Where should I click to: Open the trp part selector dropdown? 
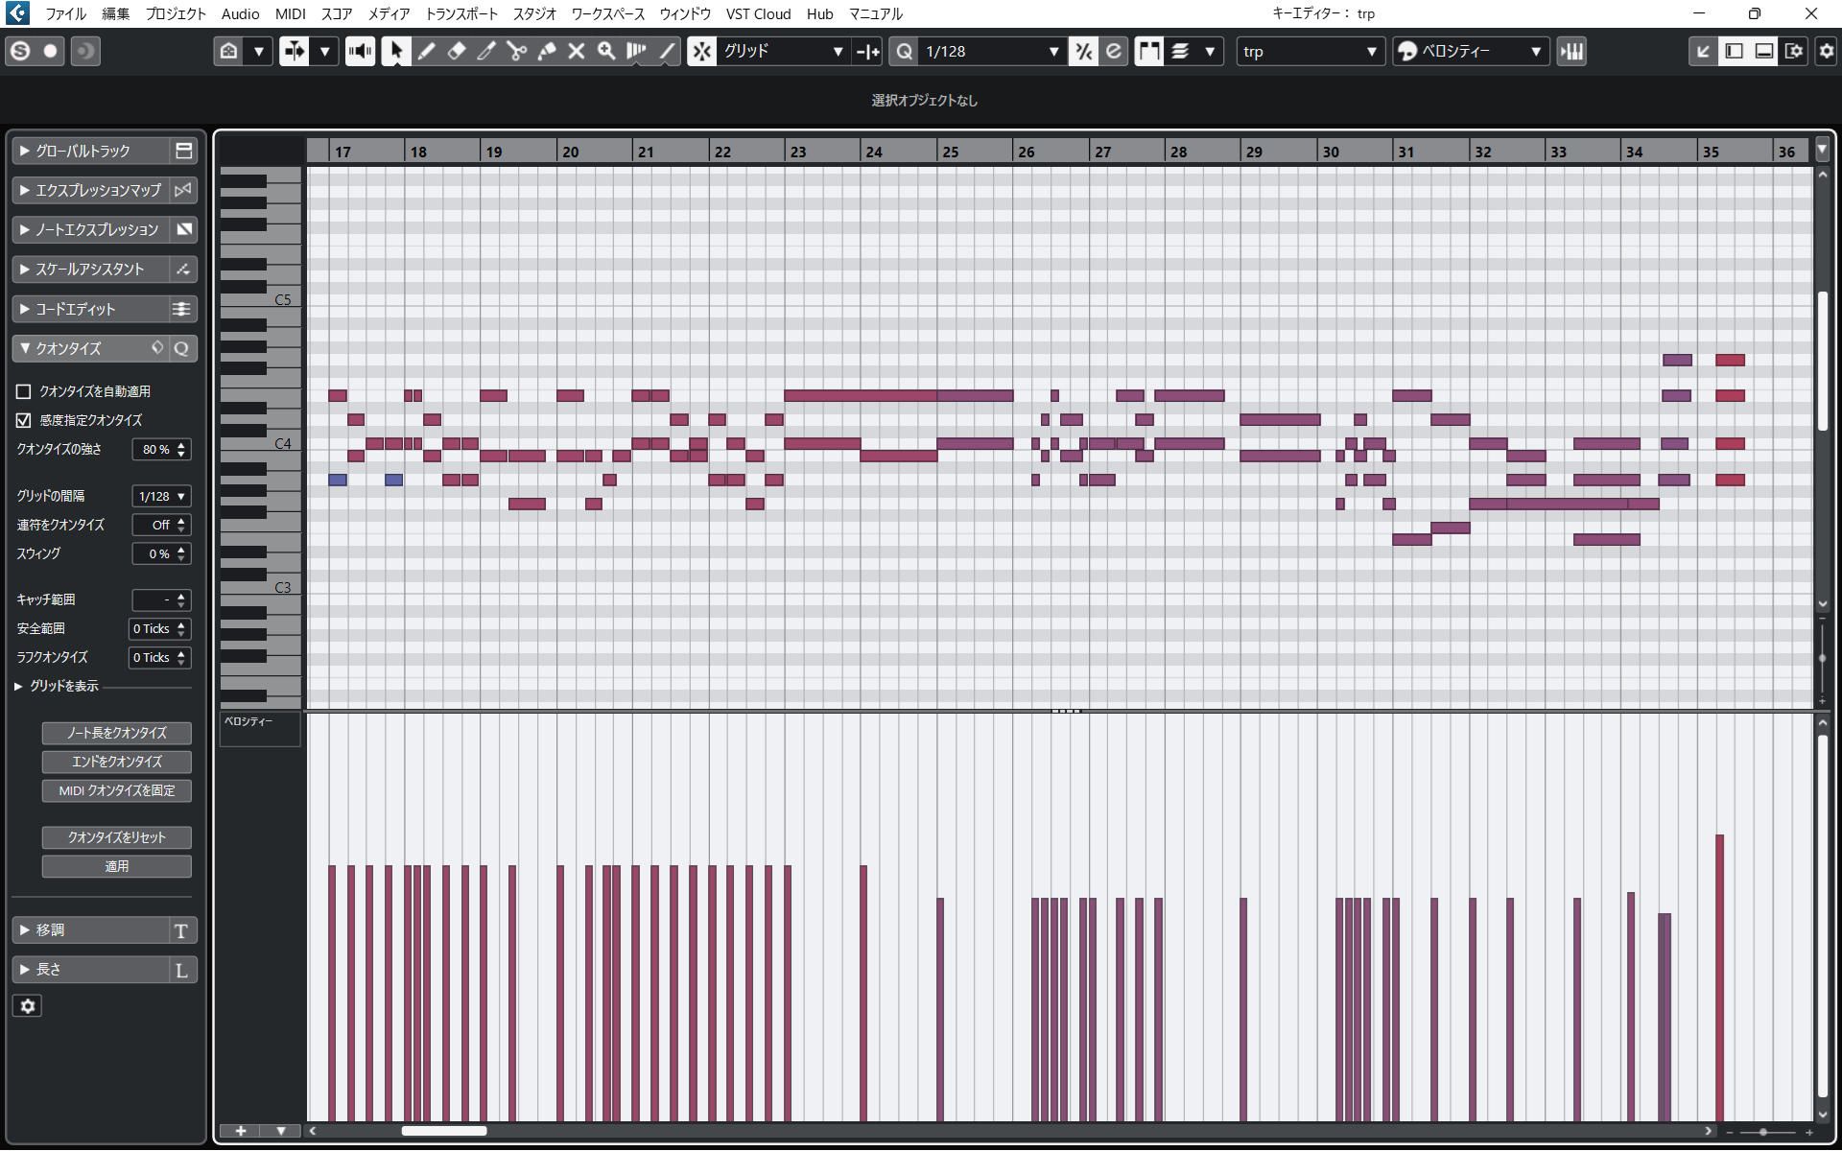click(1310, 52)
